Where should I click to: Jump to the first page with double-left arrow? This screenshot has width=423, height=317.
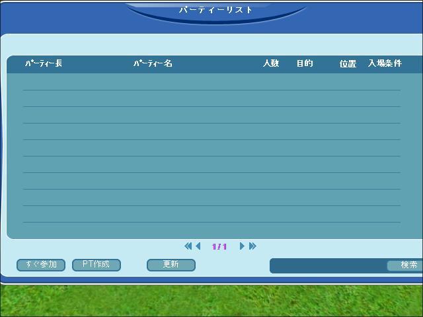click(188, 246)
